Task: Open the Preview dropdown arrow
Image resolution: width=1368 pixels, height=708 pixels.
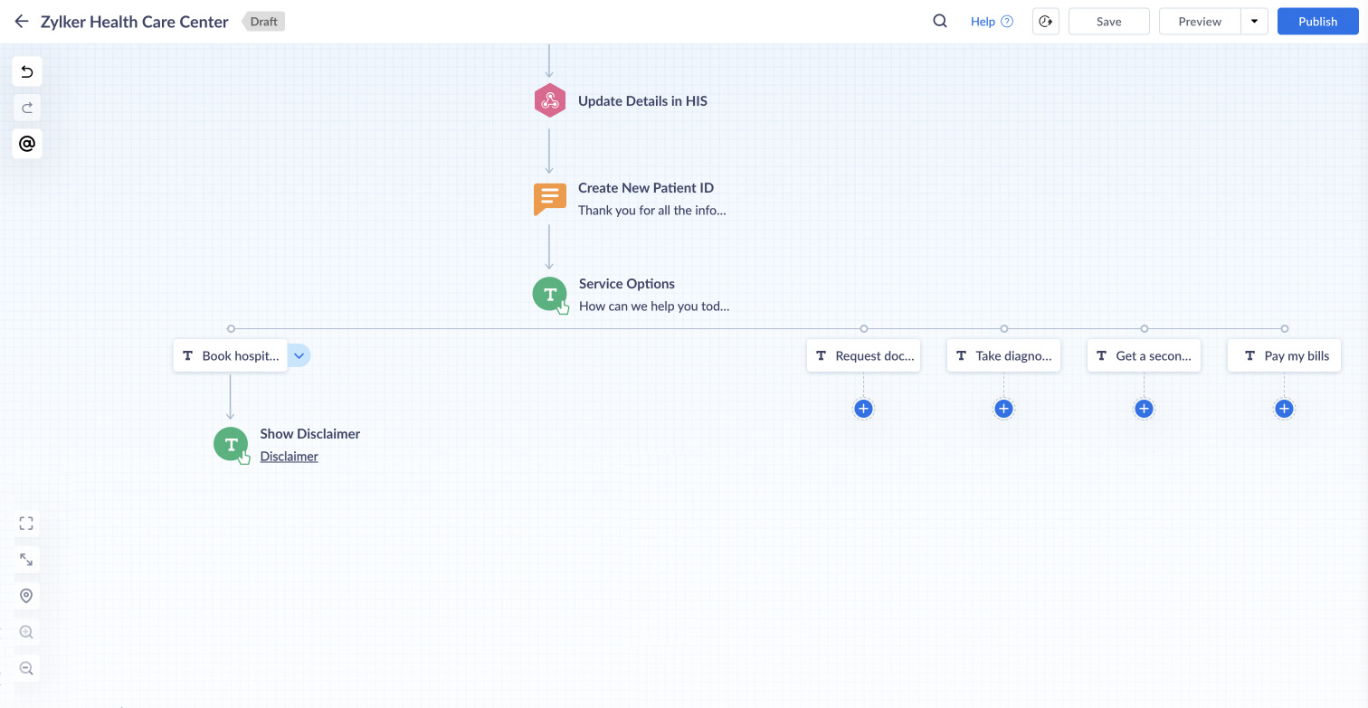Action: [1254, 22]
